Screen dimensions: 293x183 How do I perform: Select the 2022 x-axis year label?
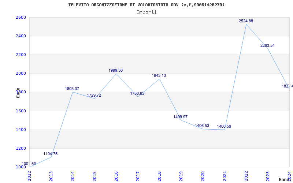[246, 176]
